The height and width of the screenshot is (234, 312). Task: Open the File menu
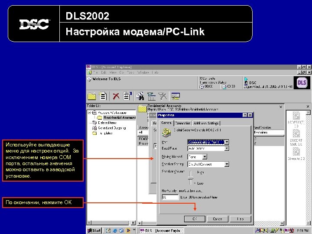tap(96, 72)
